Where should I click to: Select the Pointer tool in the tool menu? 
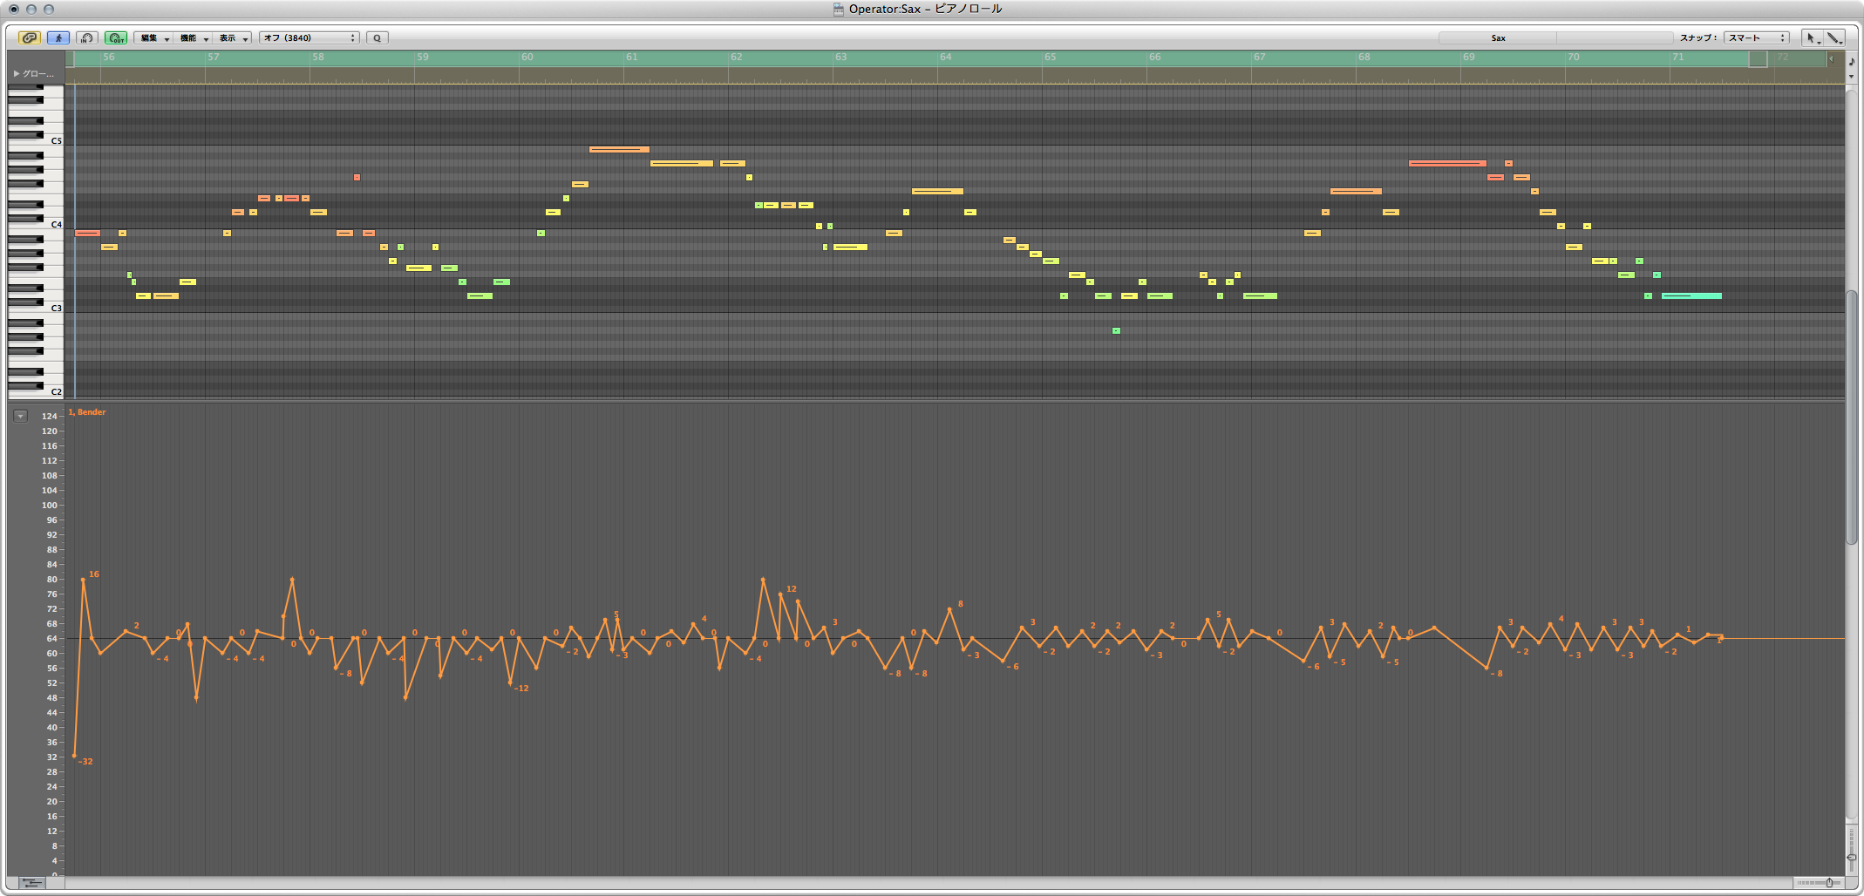pyautogui.click(x=1812, y=37)
